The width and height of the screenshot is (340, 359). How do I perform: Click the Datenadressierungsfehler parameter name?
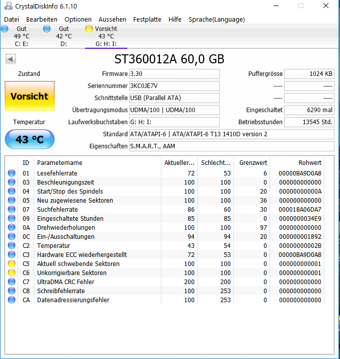(x=73, y=300)
